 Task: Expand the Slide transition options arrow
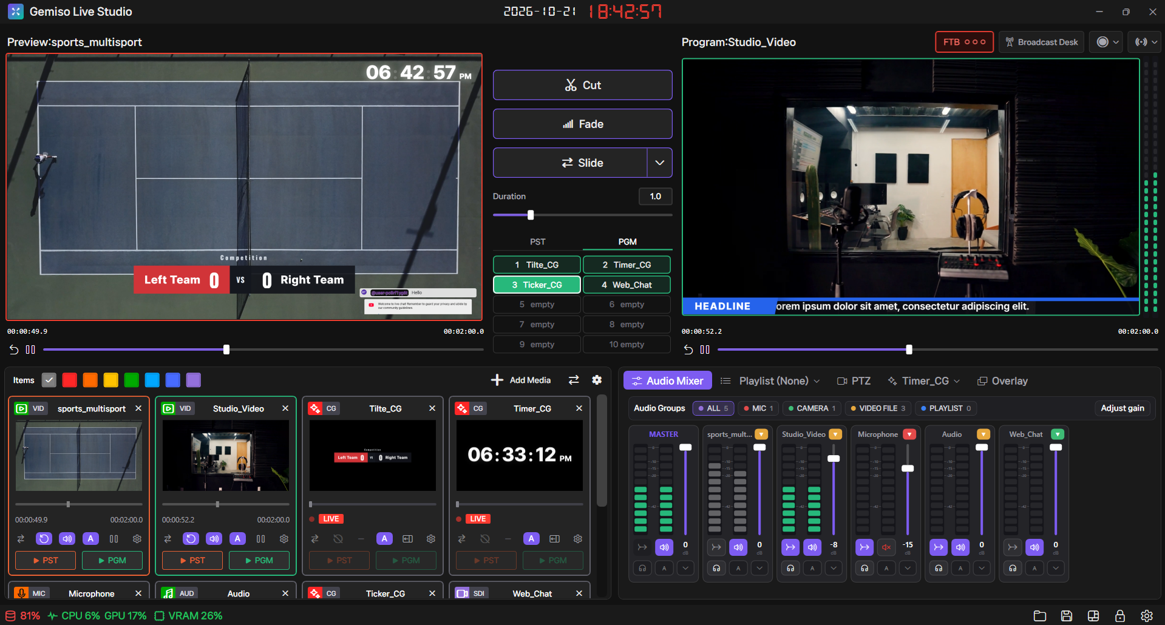[660, 163]
